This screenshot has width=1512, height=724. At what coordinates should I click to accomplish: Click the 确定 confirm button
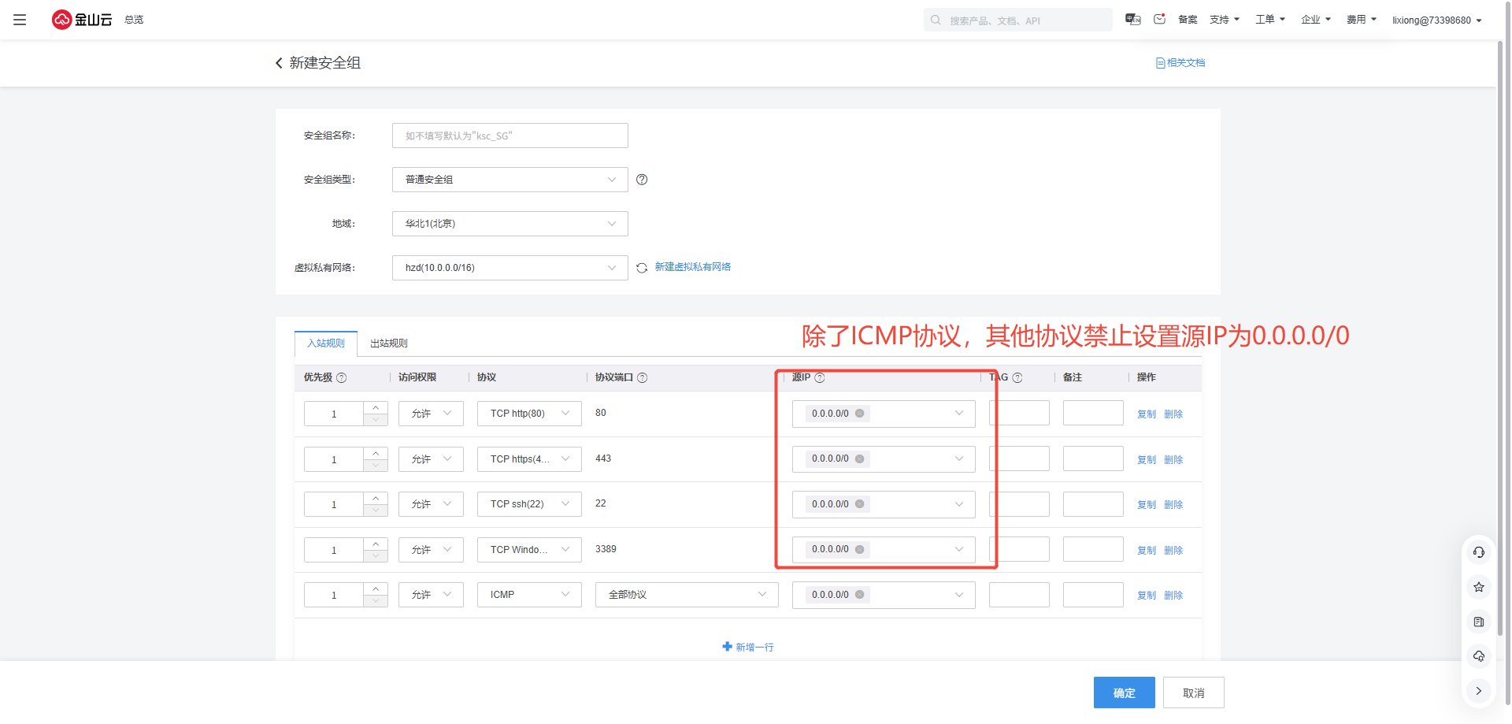pyautogui.click(x=1124, y=692)
